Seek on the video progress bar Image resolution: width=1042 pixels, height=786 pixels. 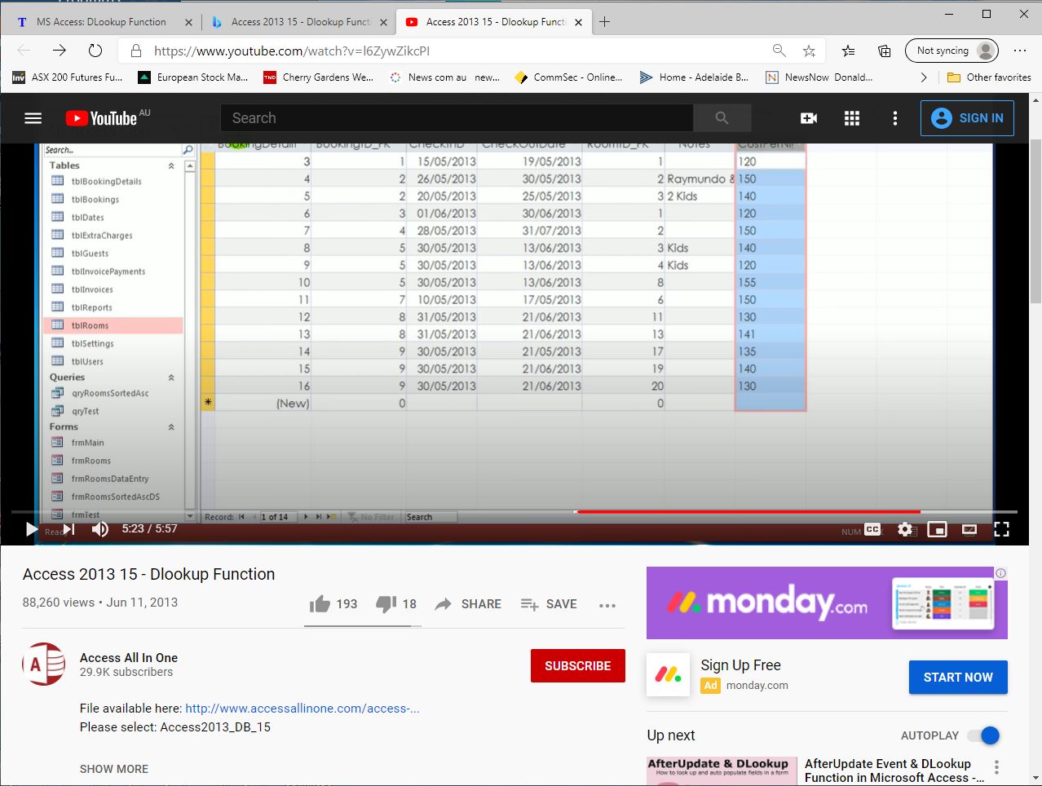[x=514, y=512]
